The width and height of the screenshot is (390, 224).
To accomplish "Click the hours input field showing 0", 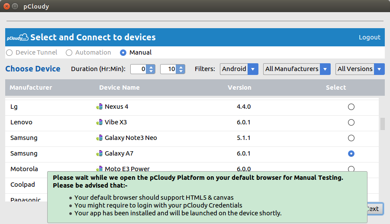I will tap(139, 69).
